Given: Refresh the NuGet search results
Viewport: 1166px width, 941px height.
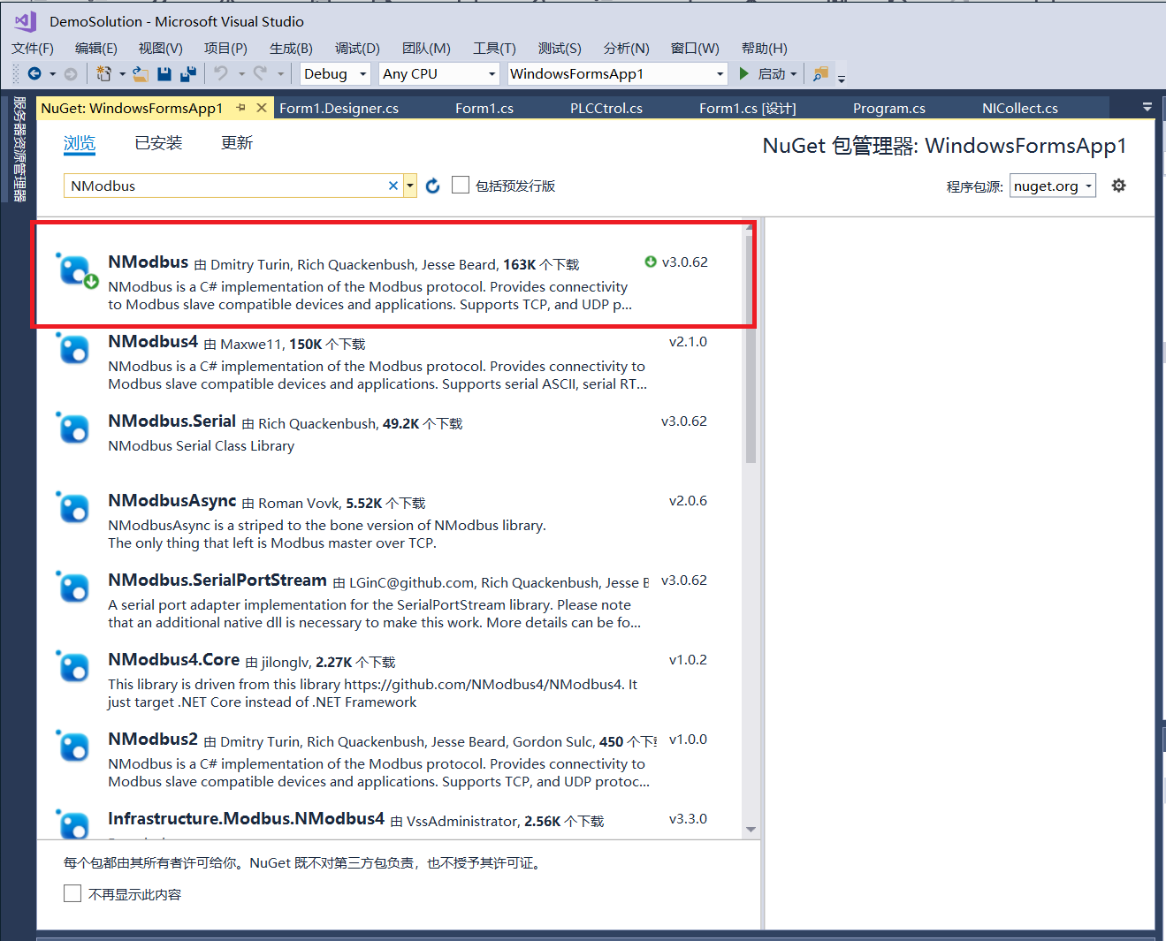Looking at the screenshot, I should [433, 186].
